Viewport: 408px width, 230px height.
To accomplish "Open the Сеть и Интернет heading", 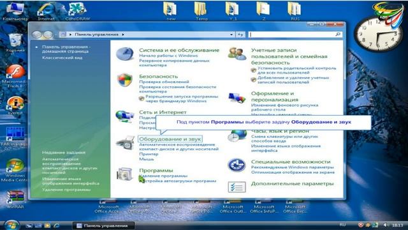I will click(x=163, y=112).
